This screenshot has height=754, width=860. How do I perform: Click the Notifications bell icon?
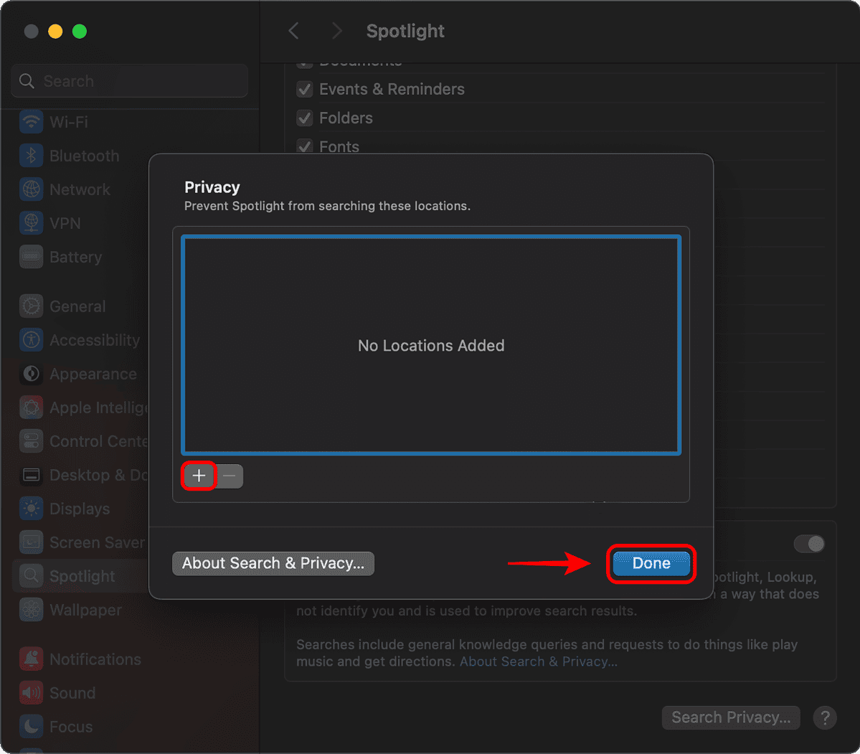click(30, 659)
